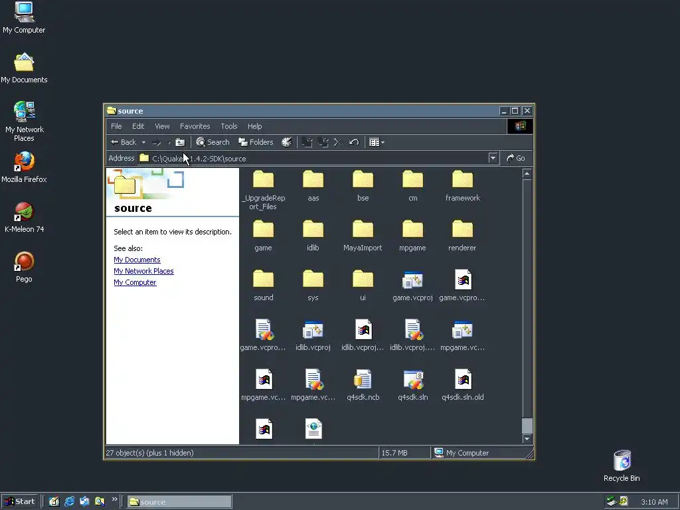Viewport: 680px width, 510px height.
Task: Open My Network Places link in side panel
Action: pos(143,271)
